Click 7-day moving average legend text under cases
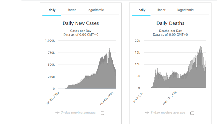217x124 pixels. [x=78, y=113]
